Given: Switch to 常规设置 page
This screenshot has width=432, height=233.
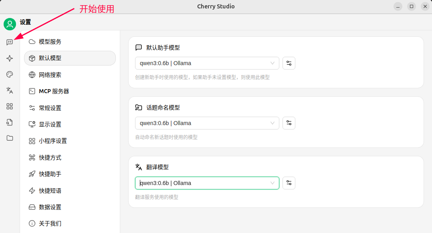Looking at the screenshot, I should coord(50,108).
